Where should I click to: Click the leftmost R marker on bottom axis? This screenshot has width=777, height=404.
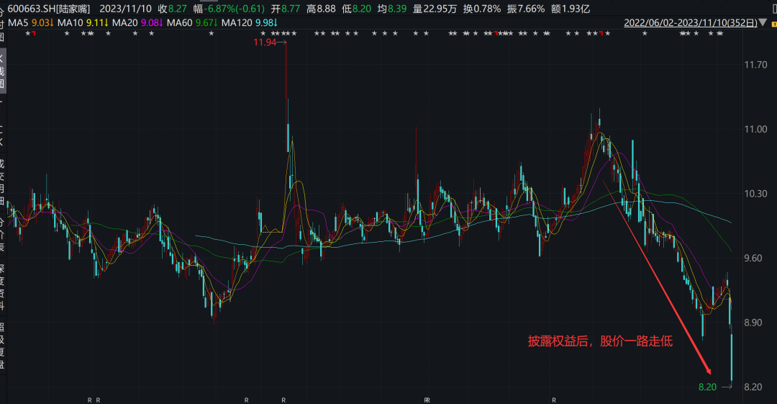point(90,399)
